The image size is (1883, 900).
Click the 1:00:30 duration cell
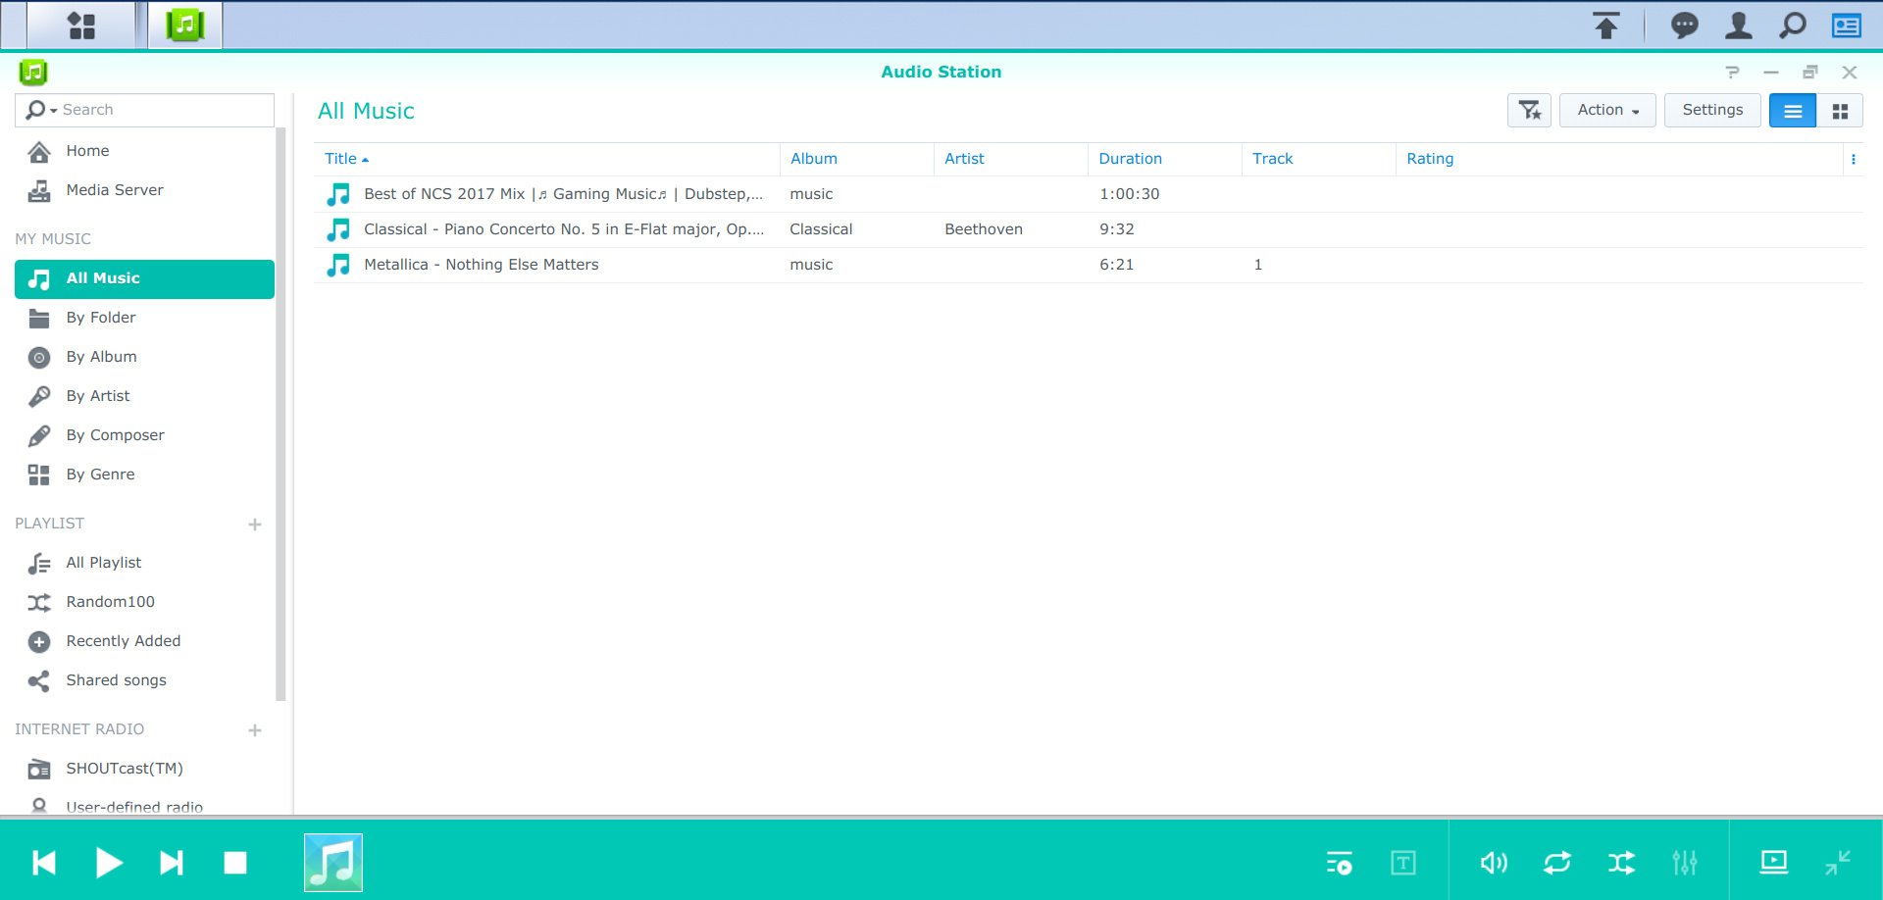tap(1129, 194)
